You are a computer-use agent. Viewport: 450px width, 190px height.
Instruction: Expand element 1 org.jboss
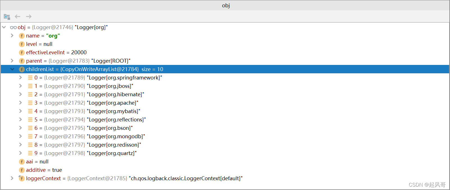pyautogui.click(x=20, y=86)
